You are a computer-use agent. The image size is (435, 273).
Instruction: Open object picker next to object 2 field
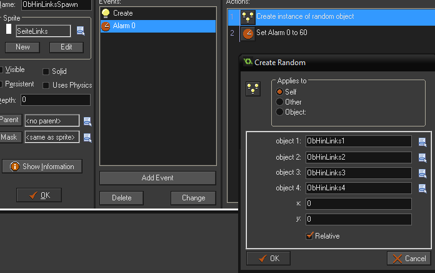pos(422,157)
